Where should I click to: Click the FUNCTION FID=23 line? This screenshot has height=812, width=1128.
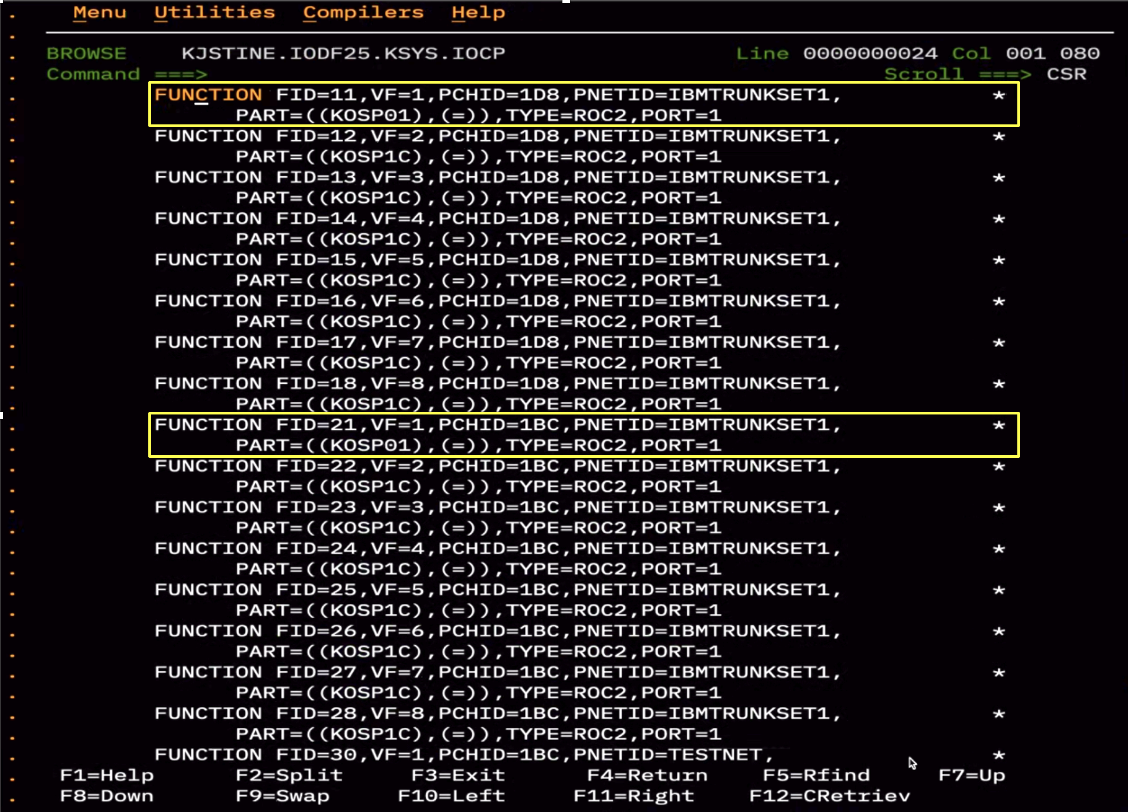coord(498,508)
